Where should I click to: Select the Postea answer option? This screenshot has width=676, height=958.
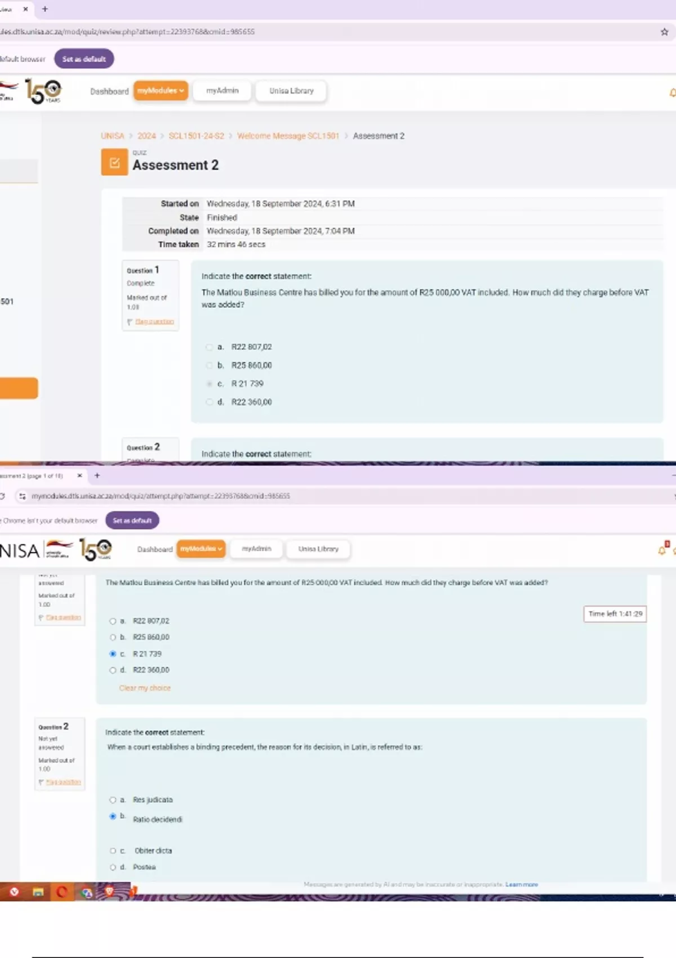[113, 867]
